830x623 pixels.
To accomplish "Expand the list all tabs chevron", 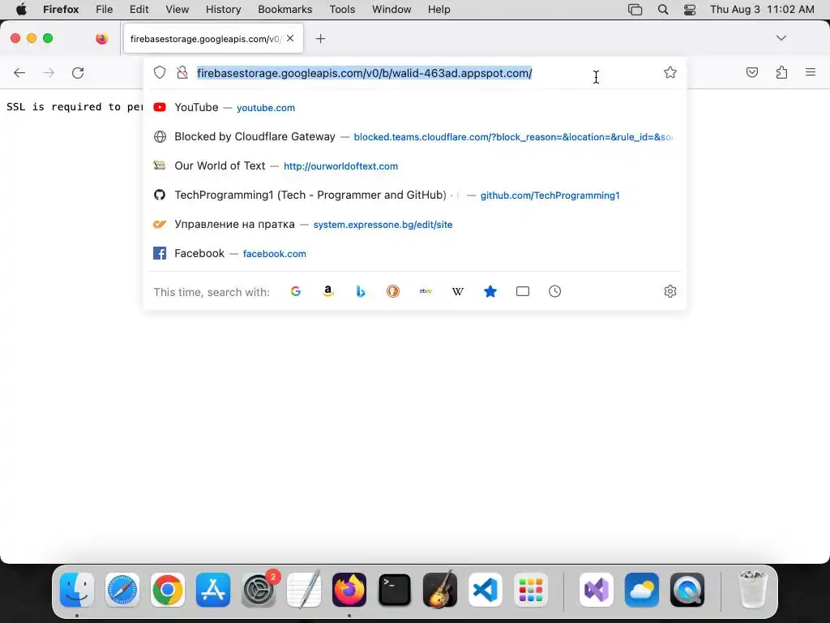I will [781, 38].
